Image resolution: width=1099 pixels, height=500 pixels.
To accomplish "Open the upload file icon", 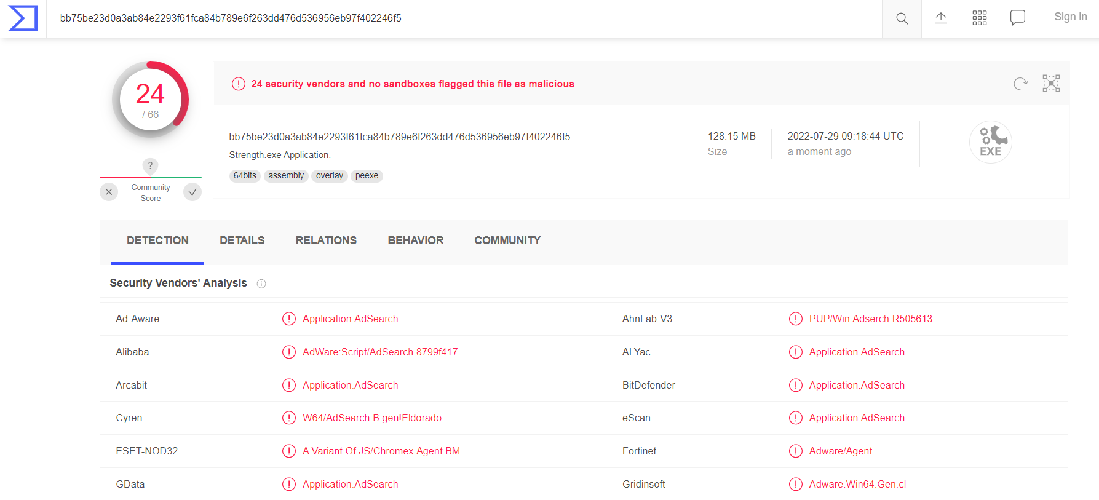I will [x=940, y=18].
